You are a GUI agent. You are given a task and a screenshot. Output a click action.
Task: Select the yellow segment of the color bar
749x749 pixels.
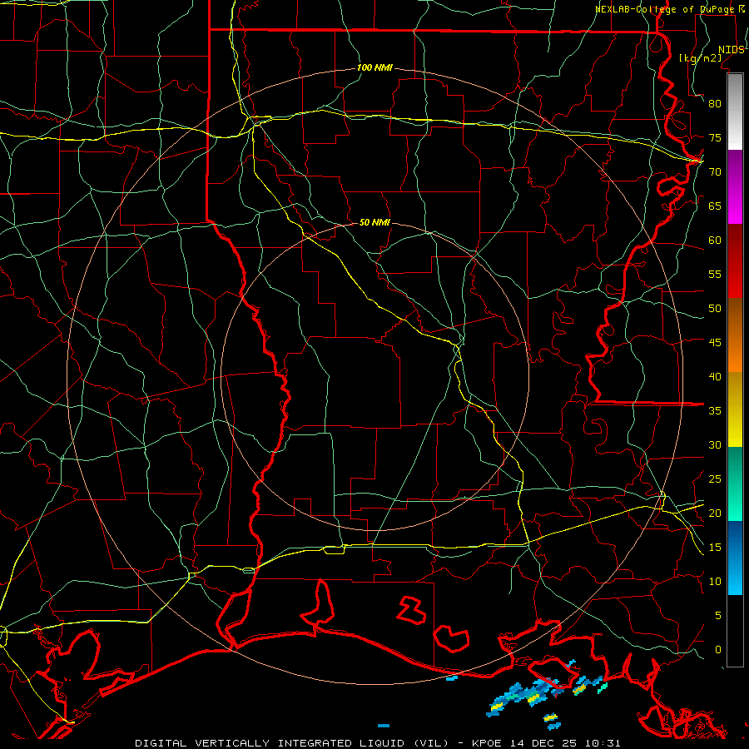coord(735,409)
